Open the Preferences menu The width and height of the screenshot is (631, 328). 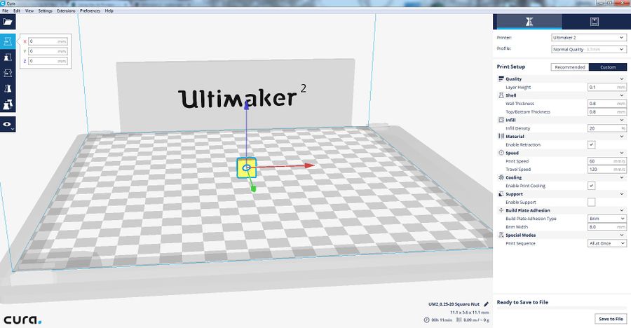coord(90,11)
